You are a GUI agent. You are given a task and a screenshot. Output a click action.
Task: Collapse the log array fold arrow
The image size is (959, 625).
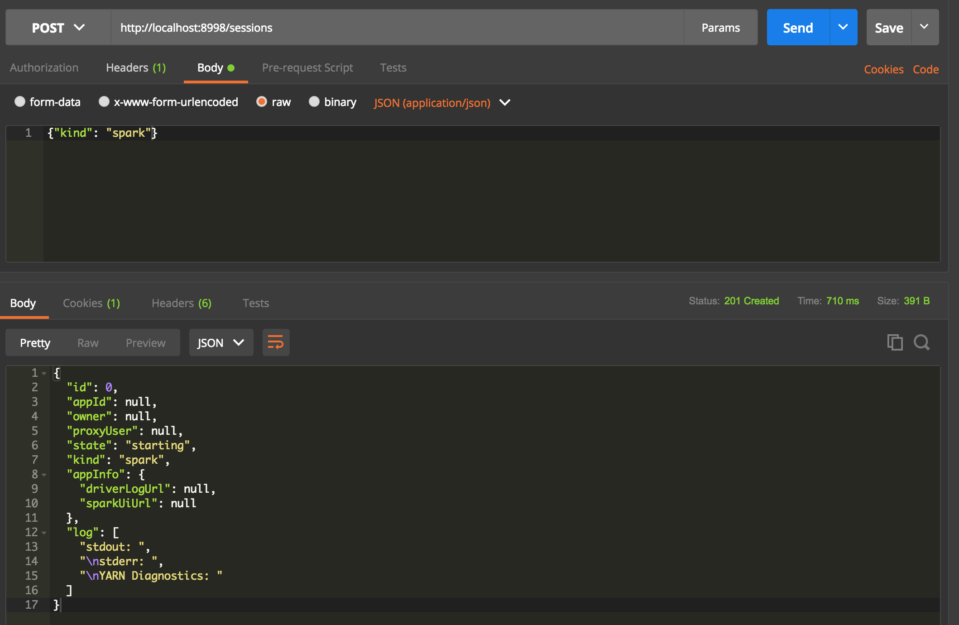pyautogui.click(x=44, y=533)
